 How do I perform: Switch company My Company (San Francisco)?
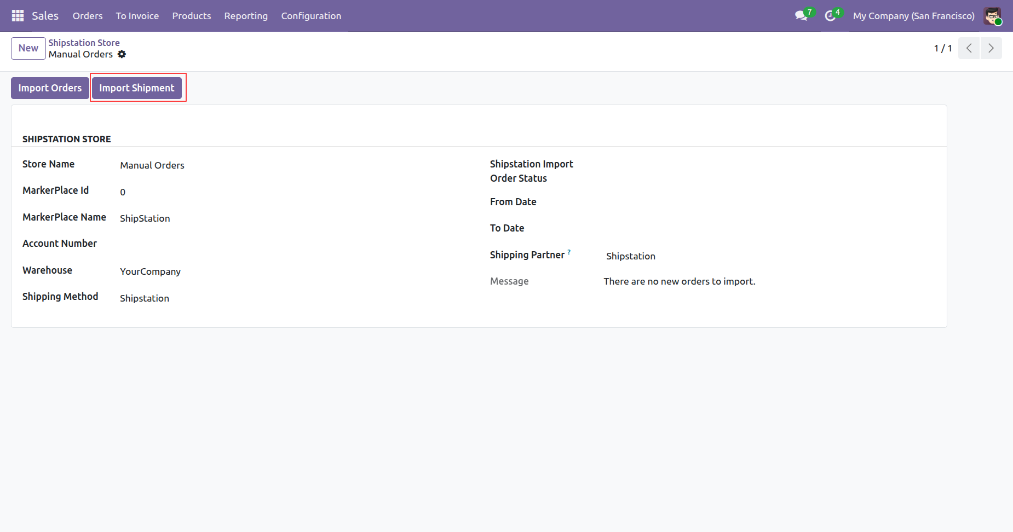click(x=913, y=16)
